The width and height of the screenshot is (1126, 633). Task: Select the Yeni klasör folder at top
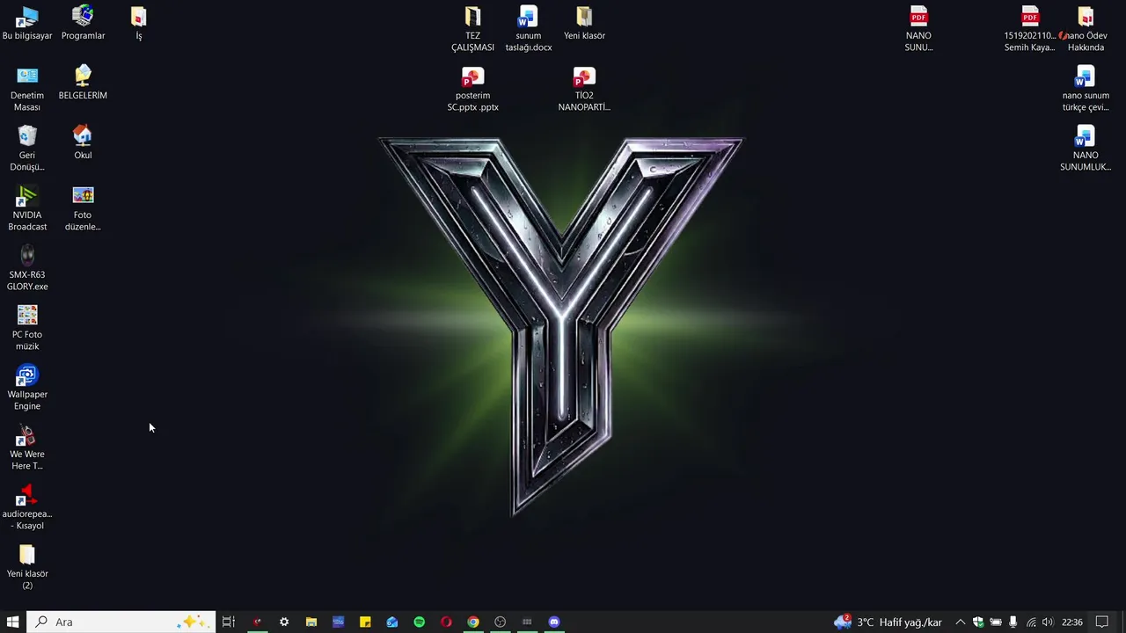584,24
